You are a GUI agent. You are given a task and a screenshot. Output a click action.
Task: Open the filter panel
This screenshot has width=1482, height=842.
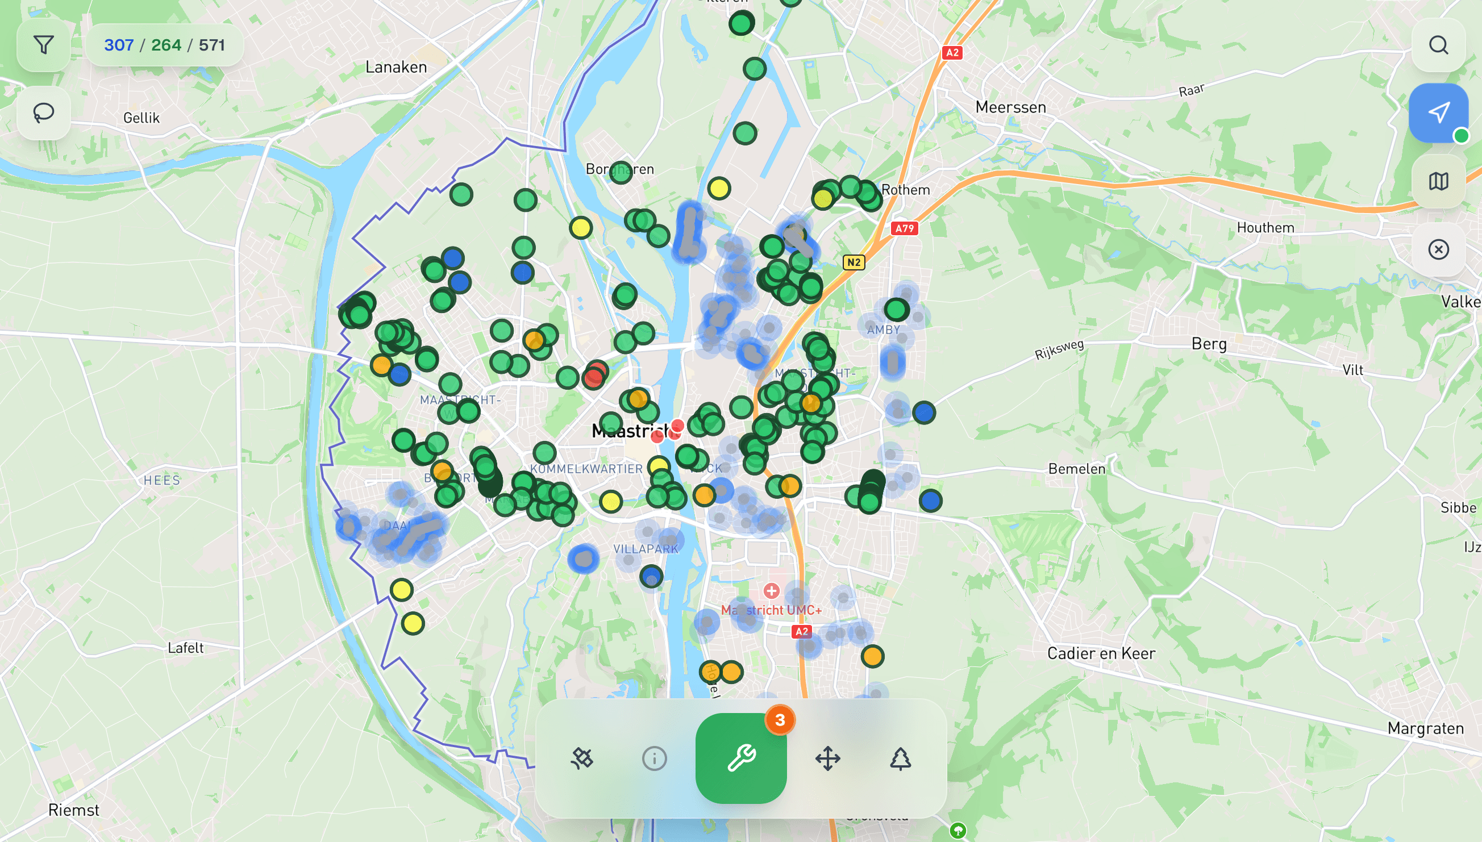43,44
